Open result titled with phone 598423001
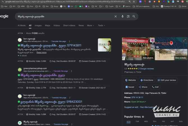The width and height of the screenshot is (188, 126). coord(51,102)
